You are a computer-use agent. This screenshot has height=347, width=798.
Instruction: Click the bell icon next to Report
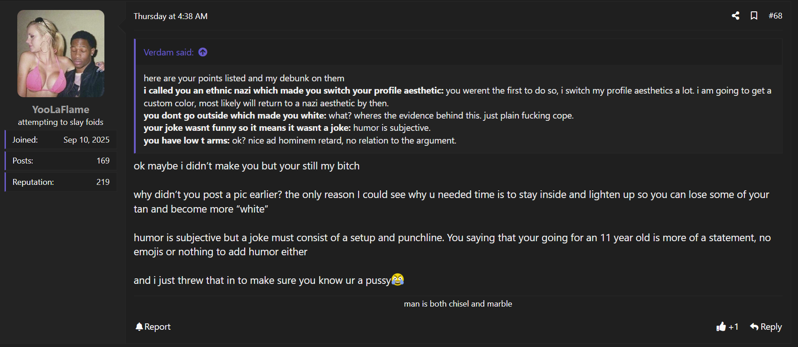[x=139, y=327]
